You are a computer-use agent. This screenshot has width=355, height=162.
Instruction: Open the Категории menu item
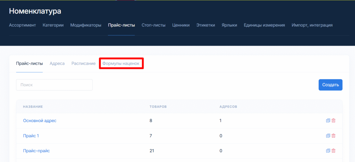tap(53, 25)
